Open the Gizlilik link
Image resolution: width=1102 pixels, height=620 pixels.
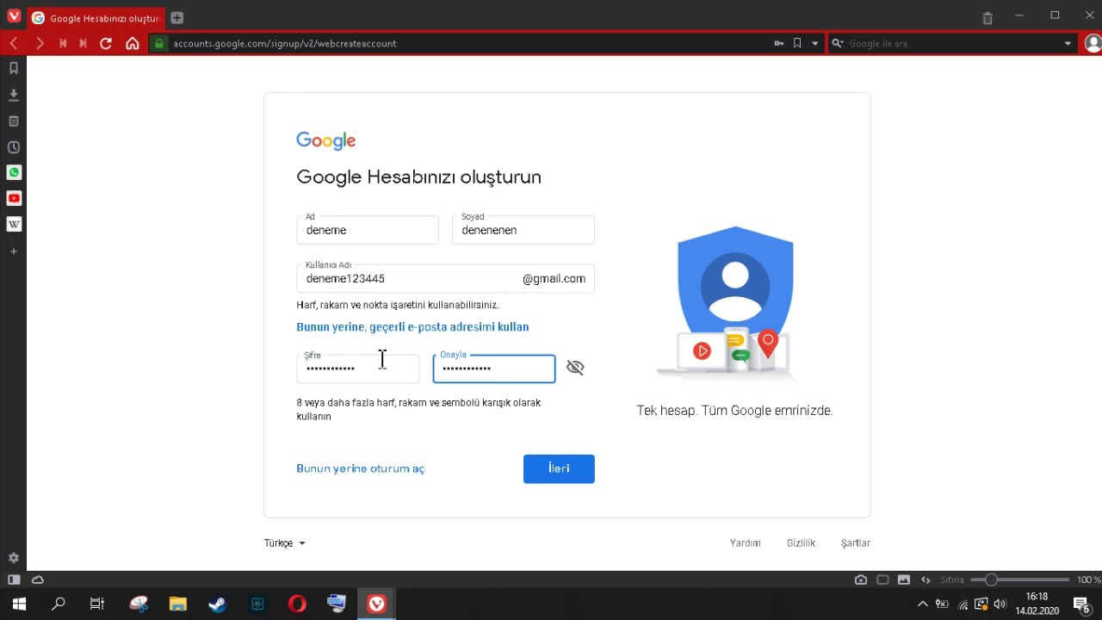pyautogui.click(x=801, y=543)
